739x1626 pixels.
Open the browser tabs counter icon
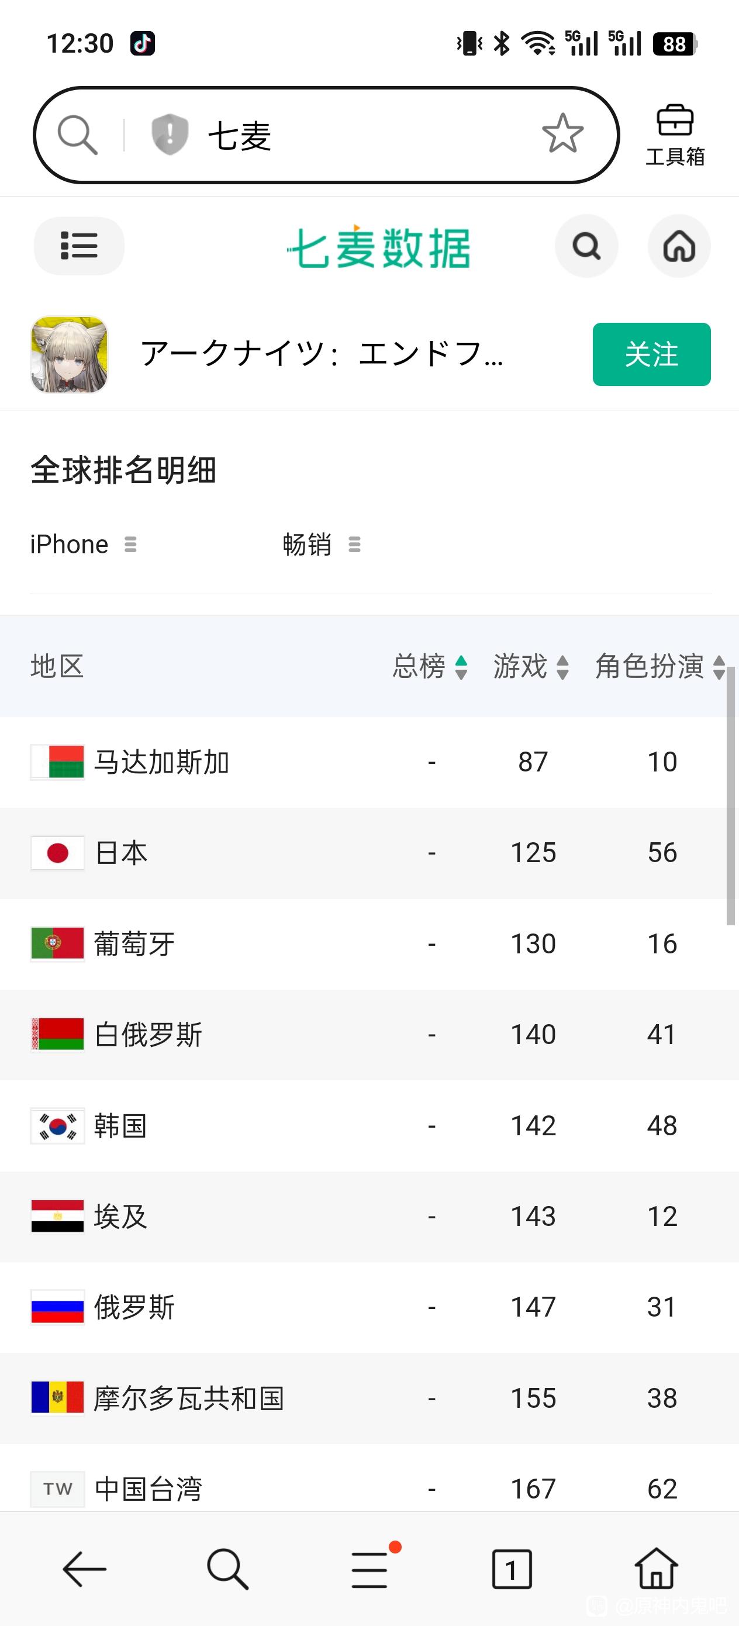point(511,1569)
